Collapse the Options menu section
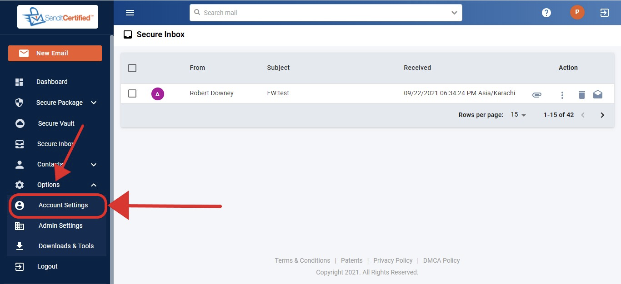 [94, 185]
